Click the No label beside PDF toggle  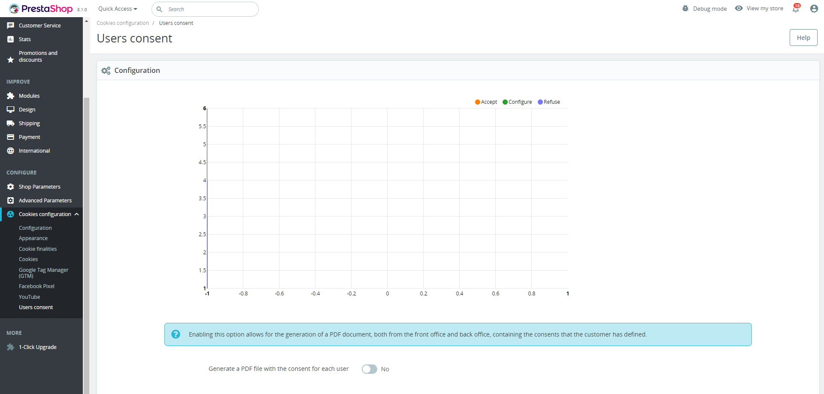tap(385, 369)
